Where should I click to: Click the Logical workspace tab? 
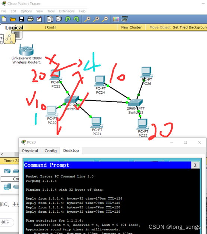pyautogui.click(x=14, y=28)
